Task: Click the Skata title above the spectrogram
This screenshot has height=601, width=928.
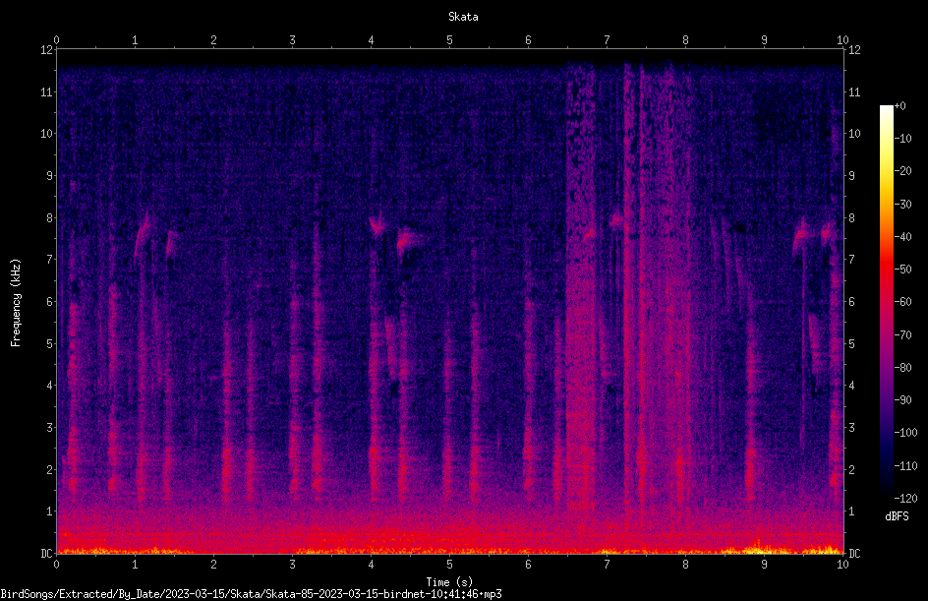Action: point(463,17)
